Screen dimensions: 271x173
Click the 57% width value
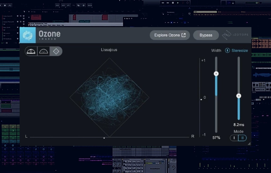[x=216, y=138]
